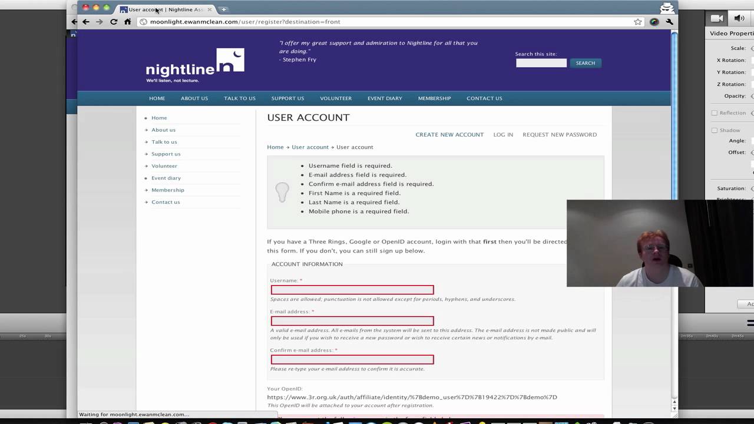Open the browser home page icon
This screenshot has height=424, width=754.
[x=127, y=22]
